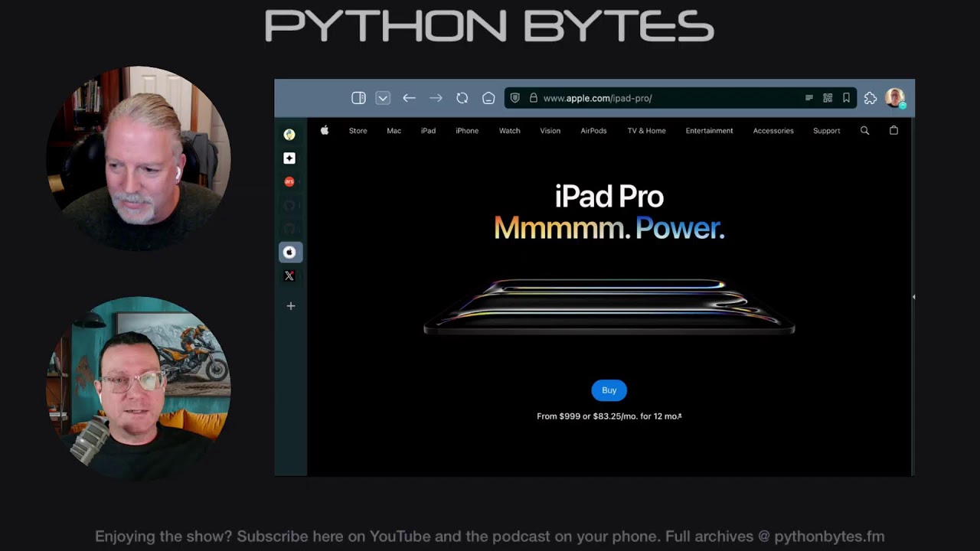
Task: Open the browser extensions puzzle icon
Action: [871, 98]
